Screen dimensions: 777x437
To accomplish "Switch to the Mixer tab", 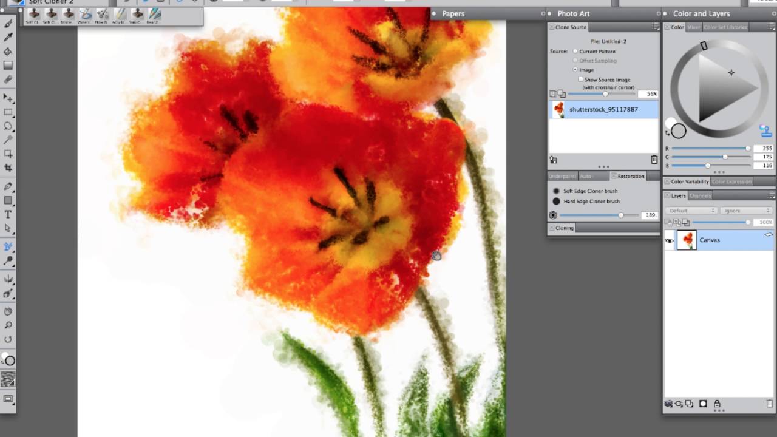I will click(x=693, y=27).
